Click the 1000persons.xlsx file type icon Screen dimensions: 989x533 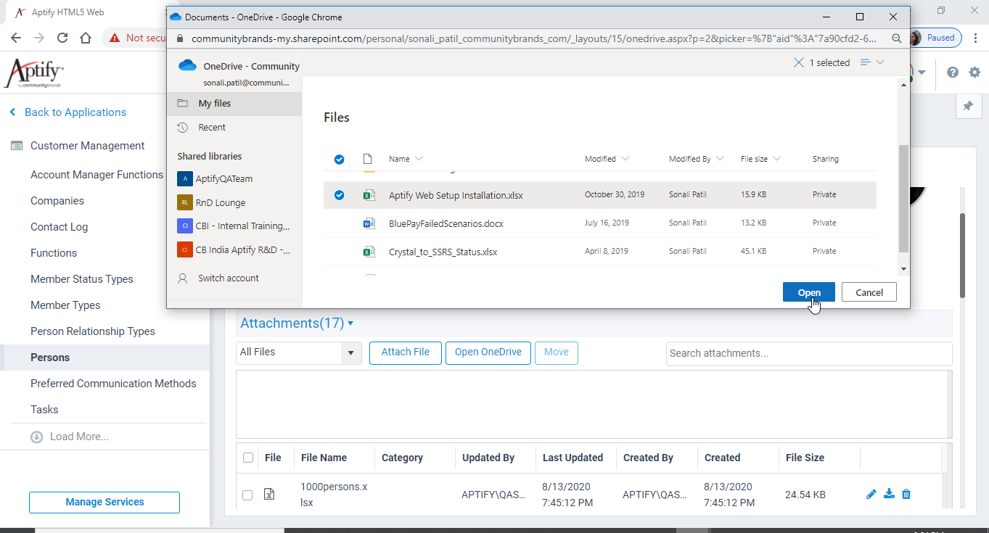pos(269,495)
